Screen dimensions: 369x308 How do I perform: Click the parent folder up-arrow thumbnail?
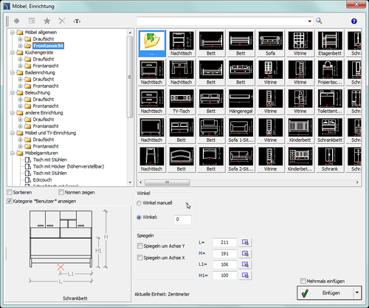tap(152, 44)
